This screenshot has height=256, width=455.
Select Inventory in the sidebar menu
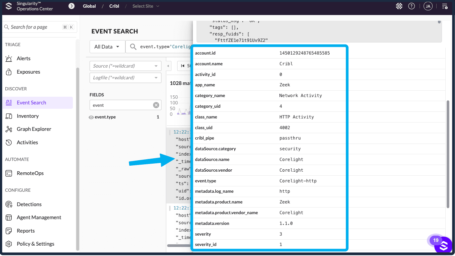28,116
